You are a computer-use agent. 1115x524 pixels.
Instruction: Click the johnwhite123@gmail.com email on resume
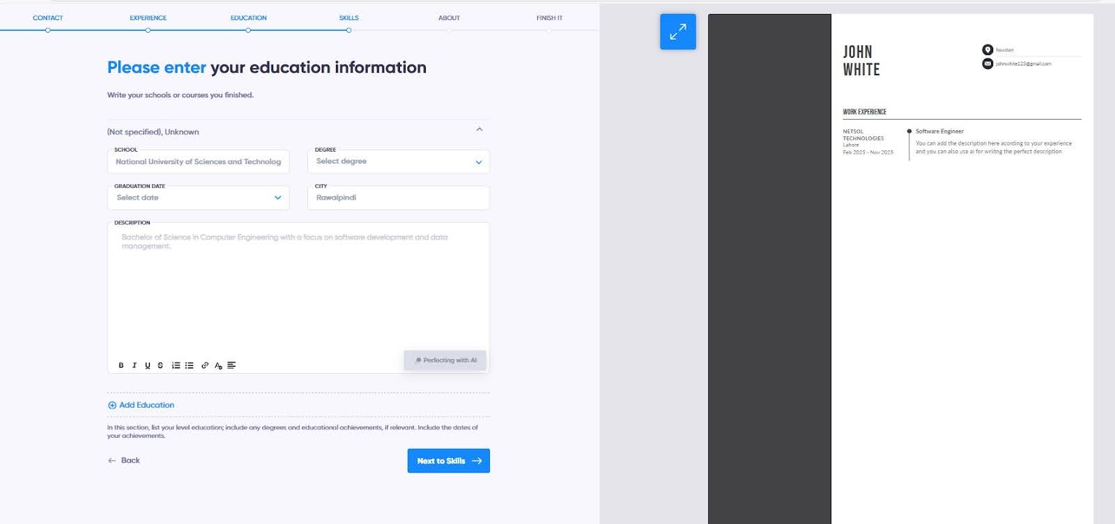tap(1024, 63)
